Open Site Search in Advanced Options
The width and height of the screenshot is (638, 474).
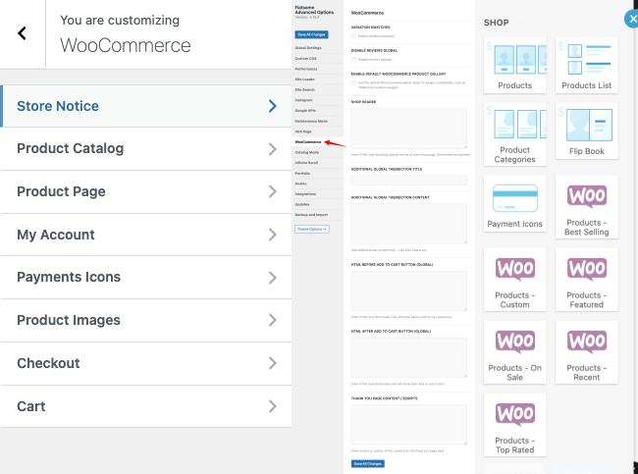click(318, 89)
